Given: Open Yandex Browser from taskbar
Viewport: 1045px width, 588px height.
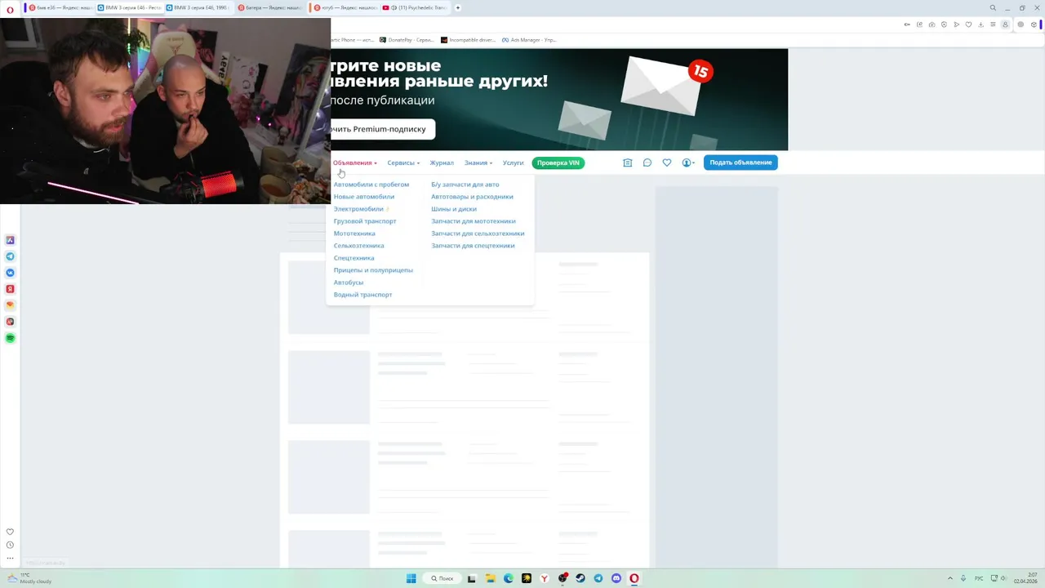Looking at the screenshot, I should click(545, 578).
